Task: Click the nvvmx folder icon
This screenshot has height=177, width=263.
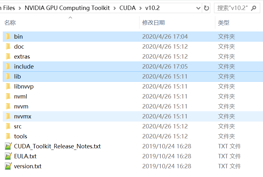Action: pyautogui.click(x=8, y=116)
